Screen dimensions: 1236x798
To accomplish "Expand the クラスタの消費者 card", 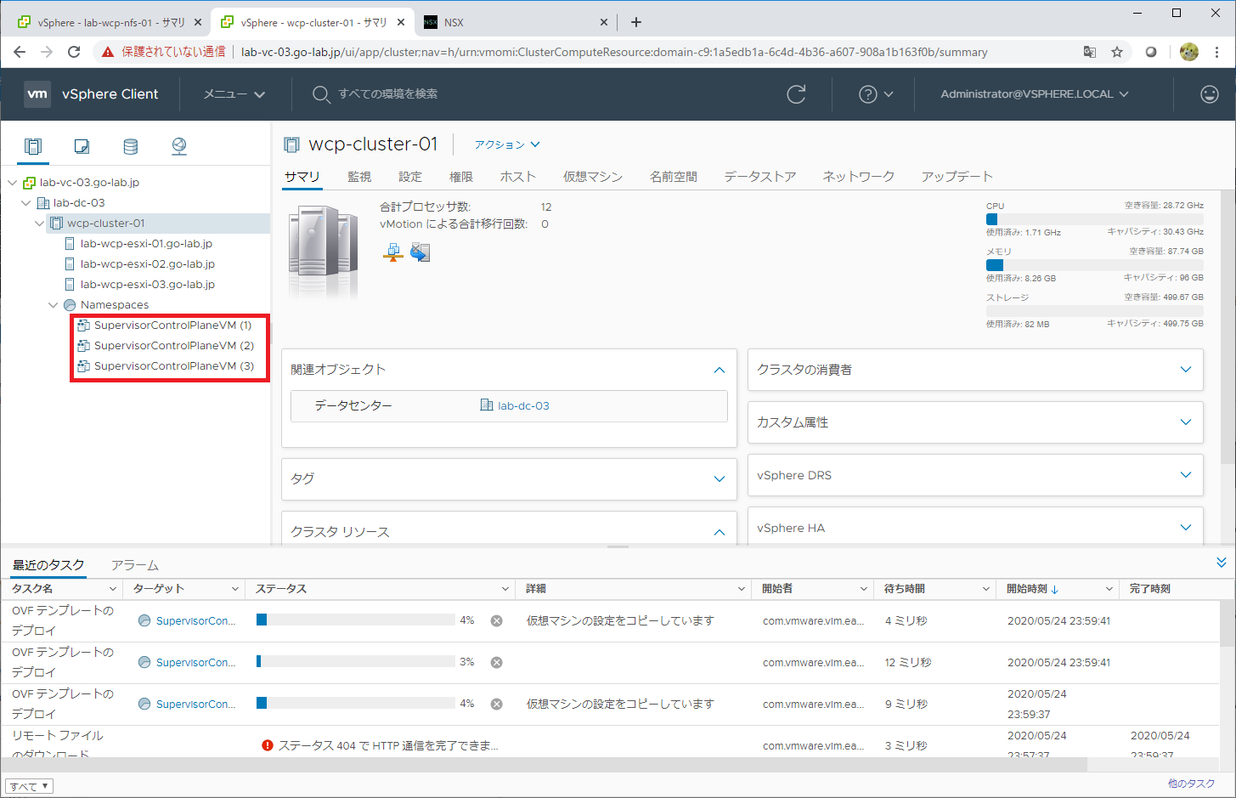I will pyautogui.click(x=1186, y=369).
